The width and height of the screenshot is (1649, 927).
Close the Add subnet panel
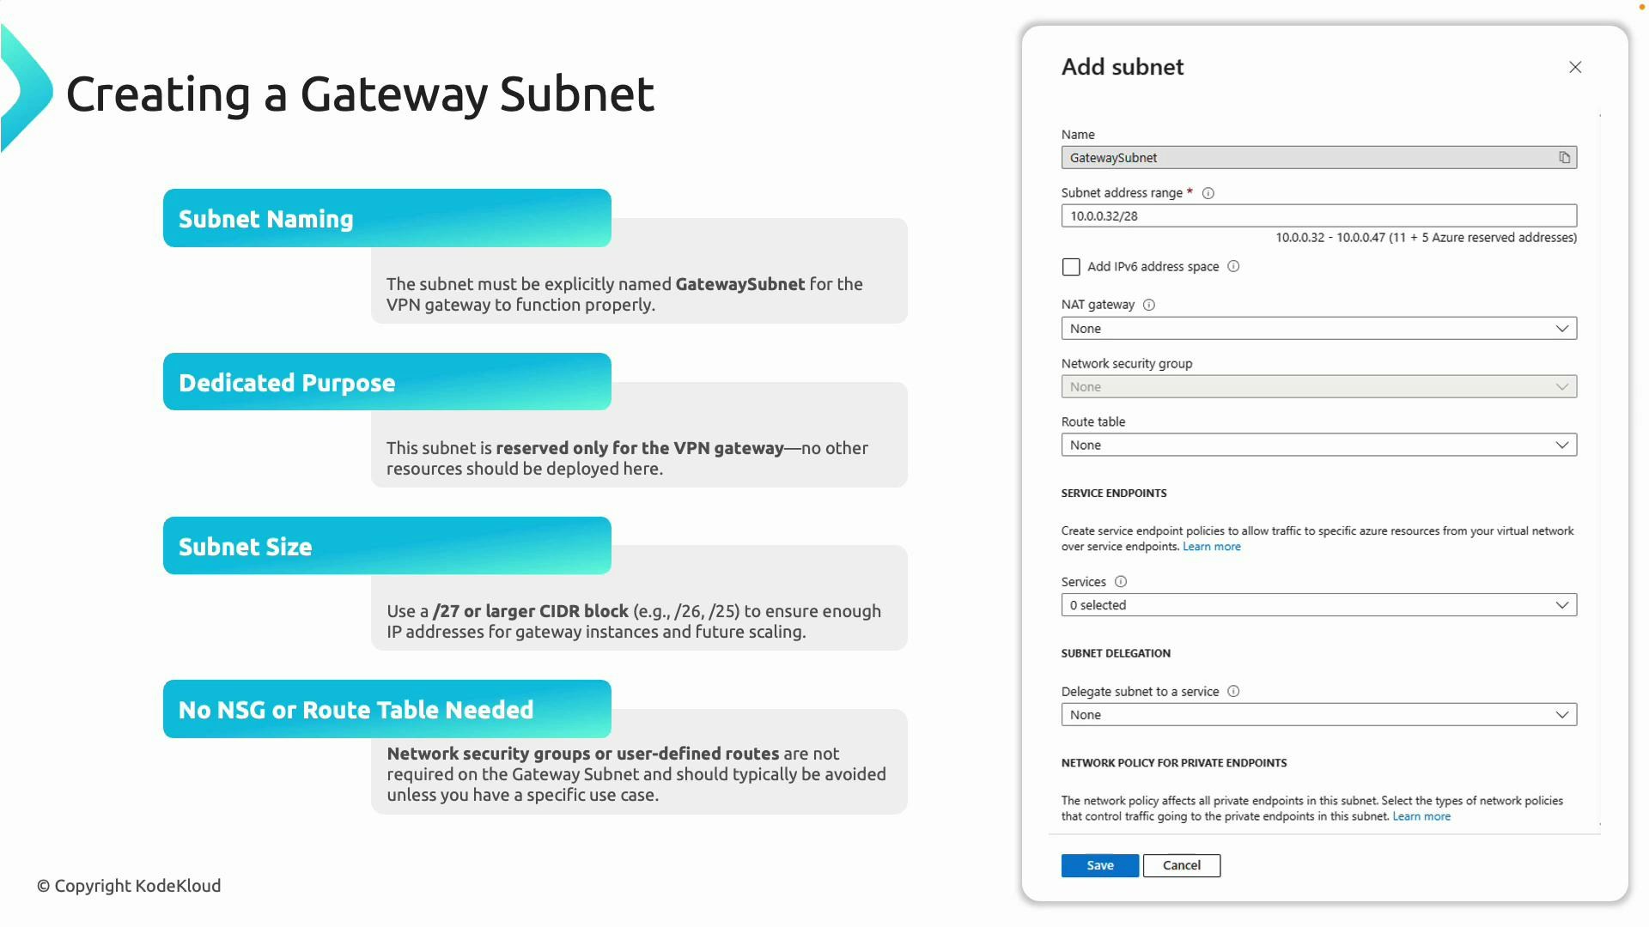click(1575, 67)
